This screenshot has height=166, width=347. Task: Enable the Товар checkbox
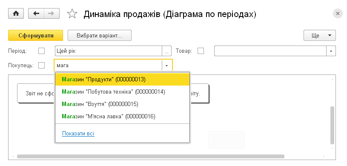pyautogui.click(x=201, y=51)
